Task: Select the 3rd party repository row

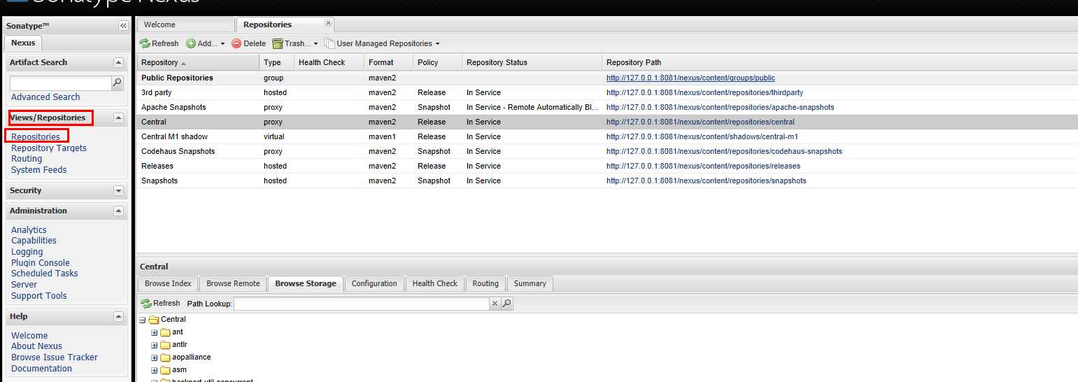Action: (607, 92)
